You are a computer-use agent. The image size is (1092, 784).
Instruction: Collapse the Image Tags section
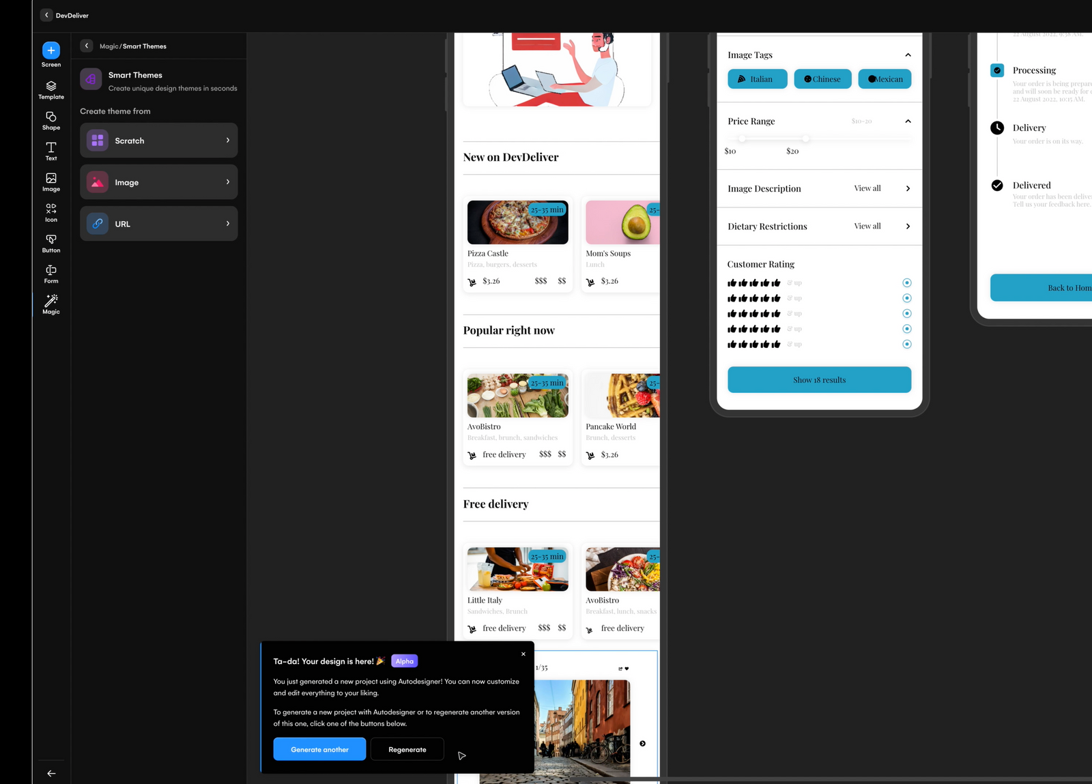click(x=908, y=55)
